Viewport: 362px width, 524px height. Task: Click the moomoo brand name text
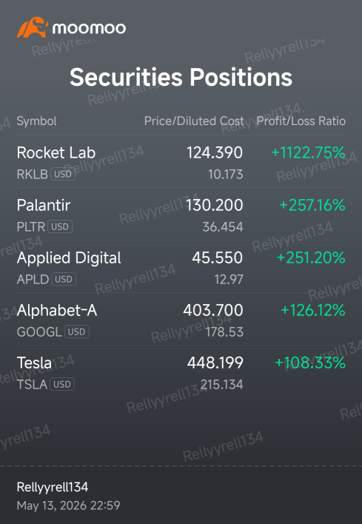click(89, 28)
